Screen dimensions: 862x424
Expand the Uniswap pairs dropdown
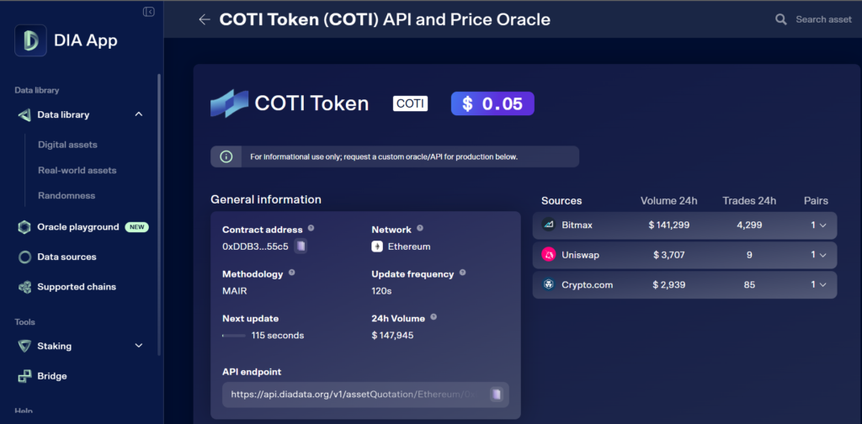coord(818,255)
